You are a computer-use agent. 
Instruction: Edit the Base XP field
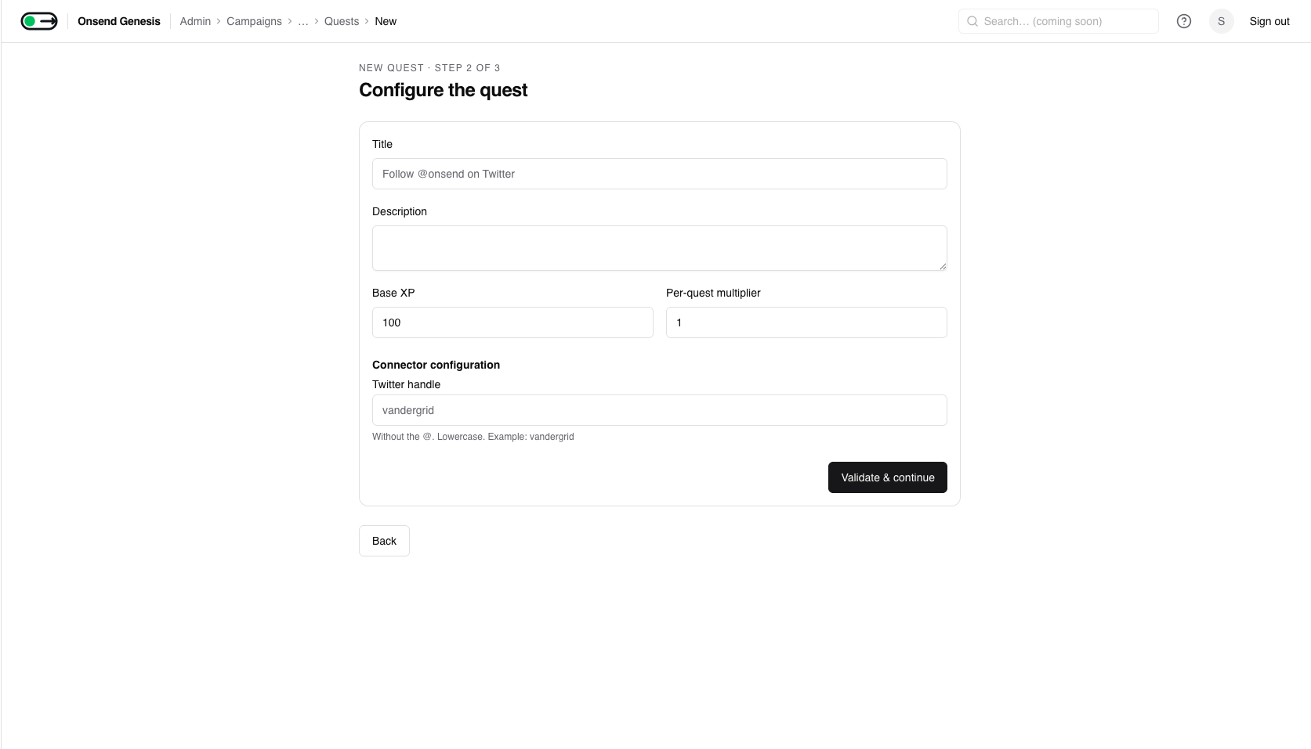point(512,322)
